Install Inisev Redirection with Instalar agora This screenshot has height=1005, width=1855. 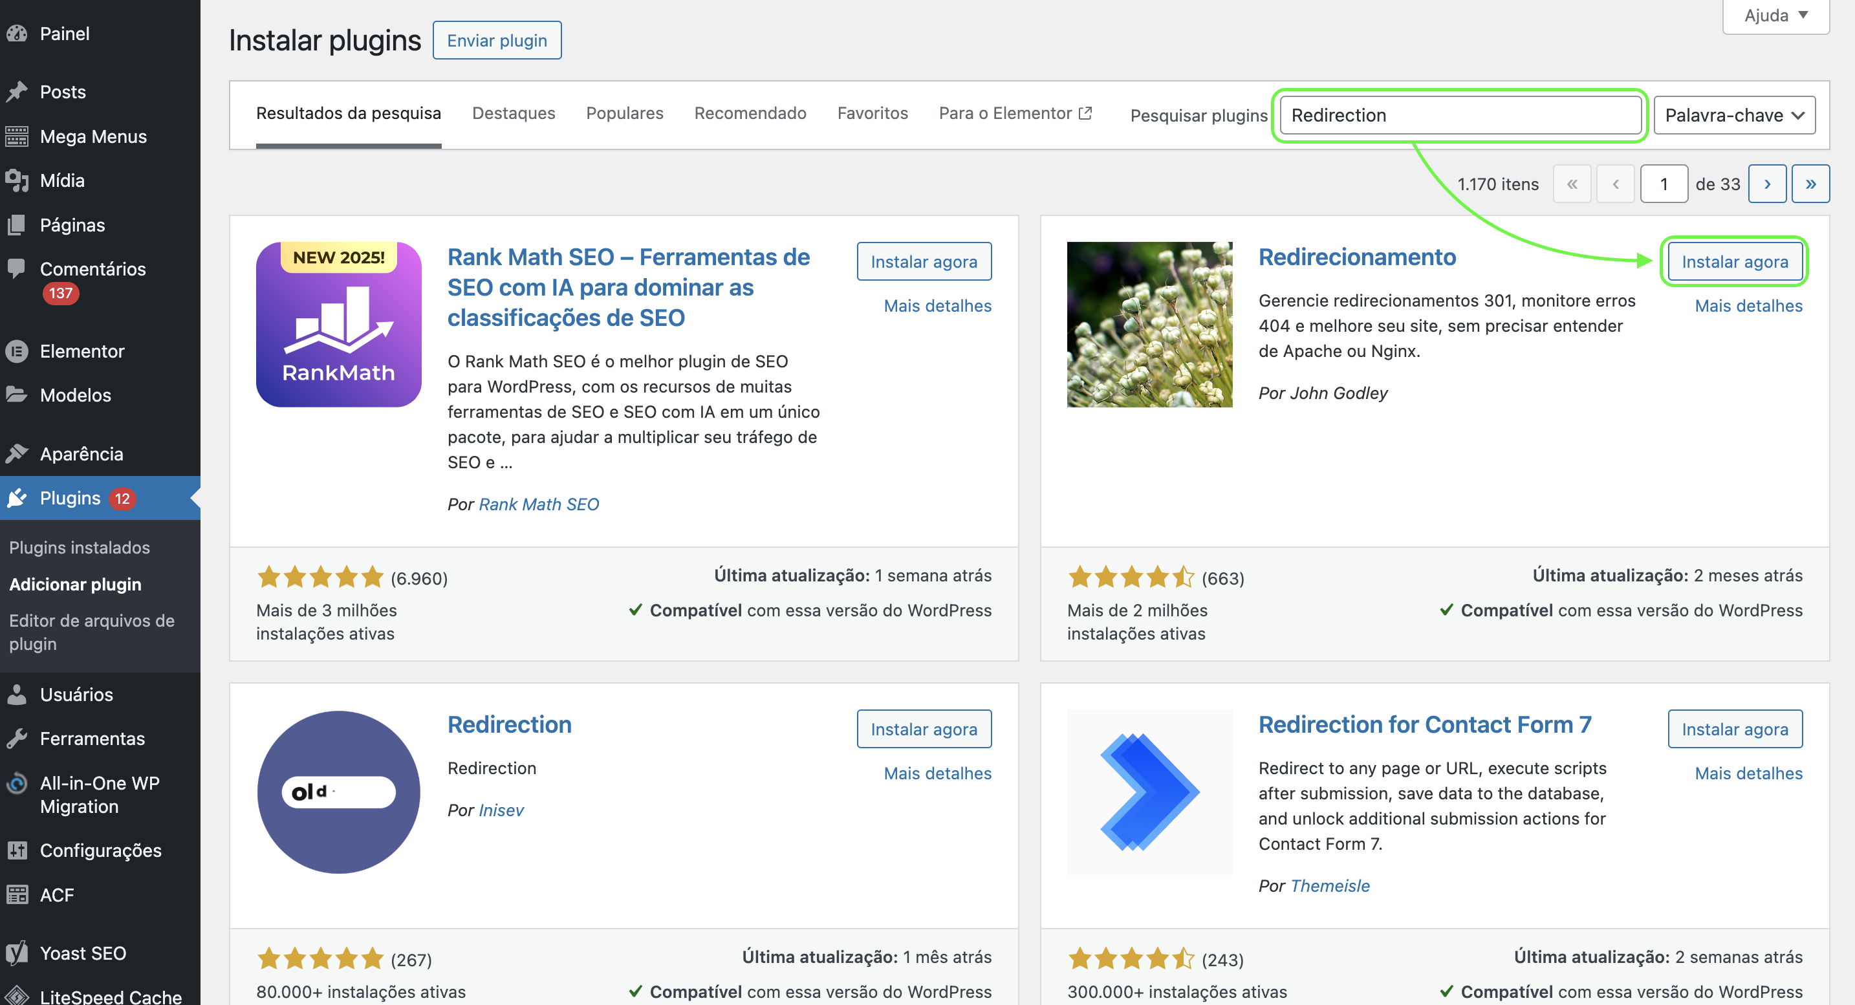pyautogui.click(x=924, y=729)
